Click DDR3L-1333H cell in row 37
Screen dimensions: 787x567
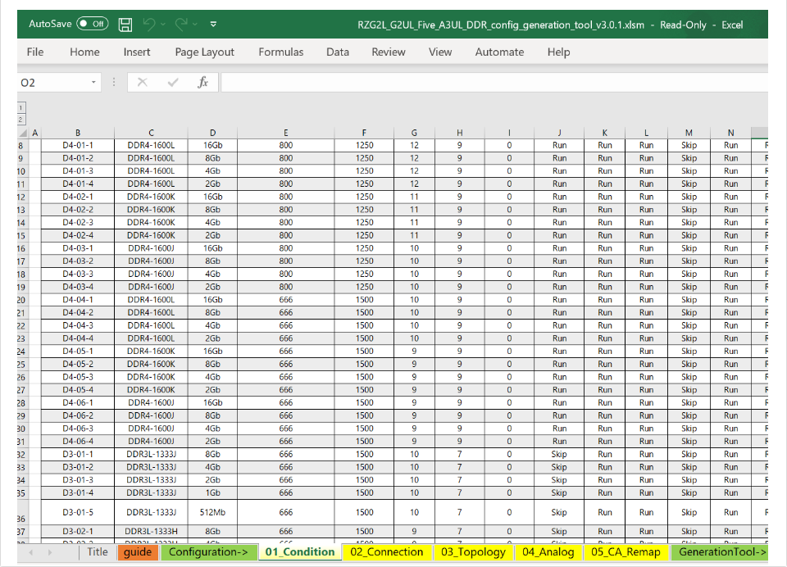coord(151,532)
